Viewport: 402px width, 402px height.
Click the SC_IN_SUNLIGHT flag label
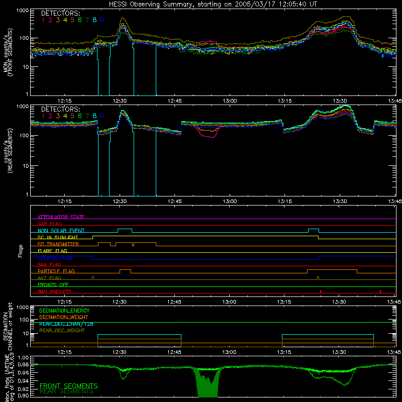point(58,237)
